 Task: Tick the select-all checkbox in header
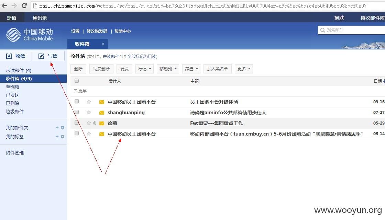point(77,81)
